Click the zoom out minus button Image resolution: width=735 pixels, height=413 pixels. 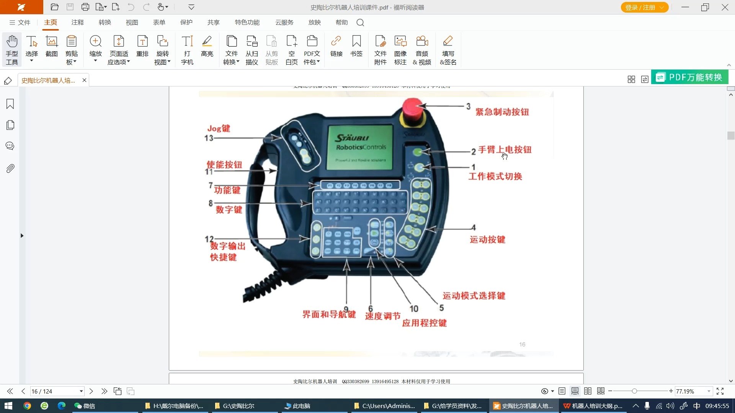point(610,391)
